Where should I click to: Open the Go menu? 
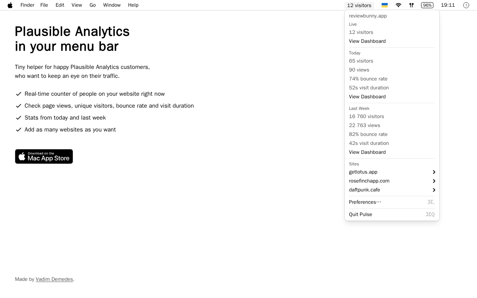click(x=92, y=5)
